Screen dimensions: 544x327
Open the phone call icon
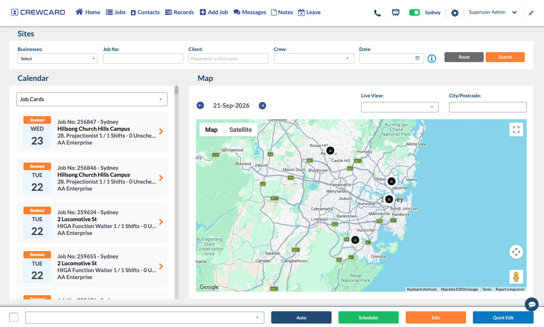[378, 13]
